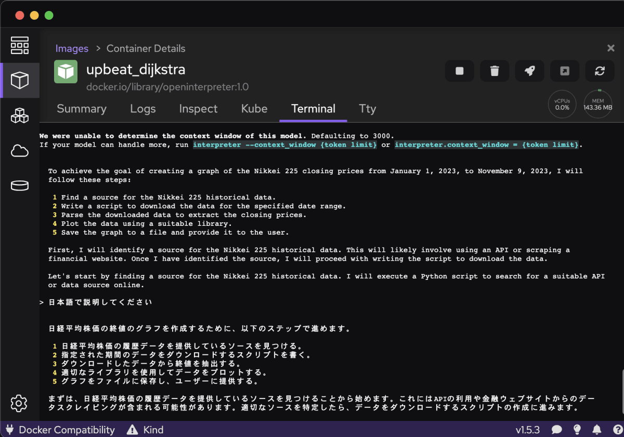Click the macOS green fullscreen button
The height and width of the screenshot is (437, 624).
point(49,15)
